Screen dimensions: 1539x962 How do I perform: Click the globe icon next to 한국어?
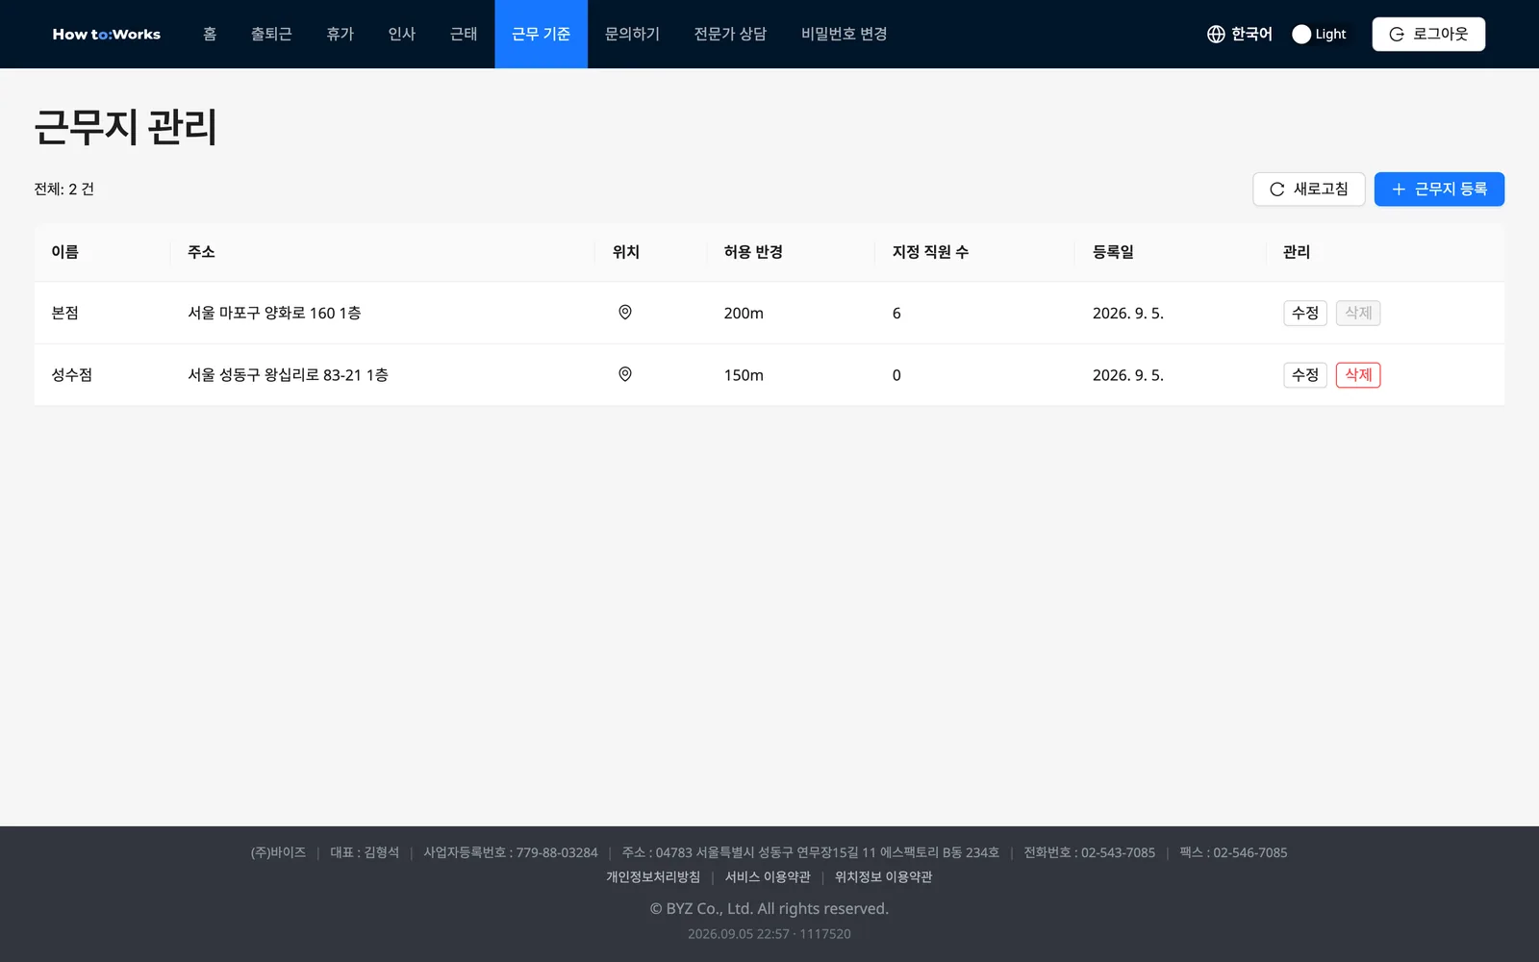click(x=1216, y=34)
